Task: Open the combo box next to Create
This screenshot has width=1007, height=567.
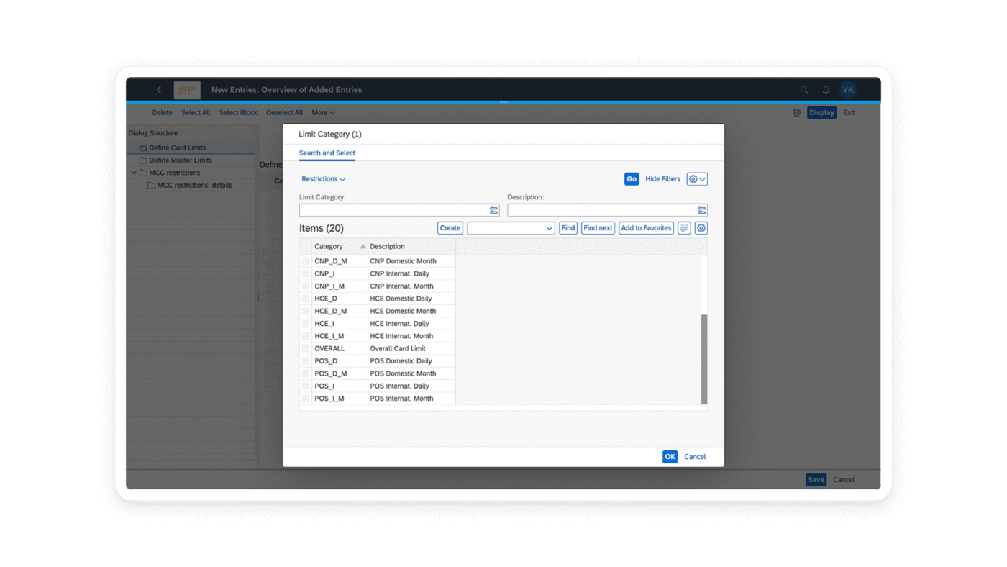Action: 548,227
